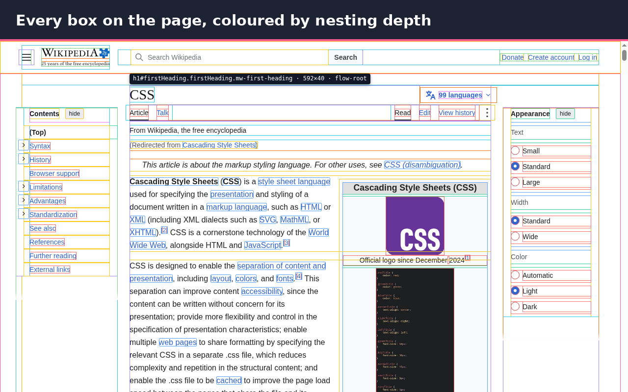Select Dark color mode
The width and height of the screenshot is (628, 392).
coord(515,306)
